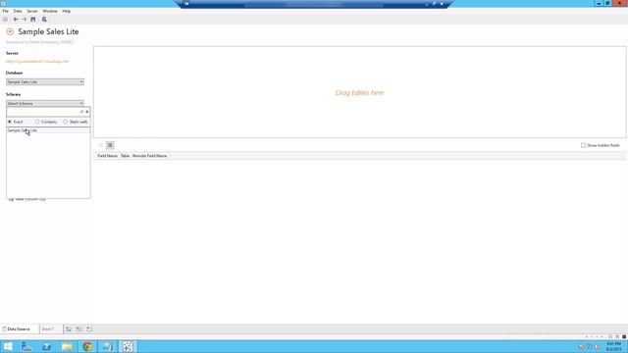Image resolution: width=628 pixels, height=353 pixels.
Task: Click the taskbar clock
Action: (613, 346)
